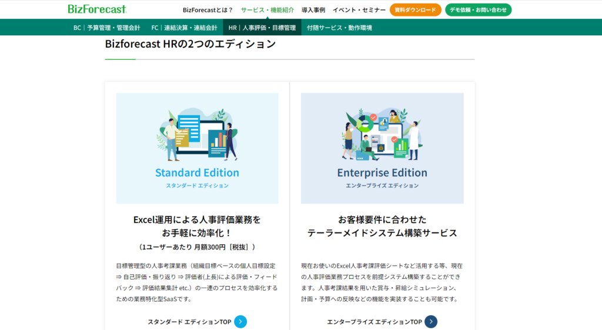Screen dimensions: 602x330
Task: Switch to FC｜連結決算・連結会計 tab
Action: tap(184, 28)
